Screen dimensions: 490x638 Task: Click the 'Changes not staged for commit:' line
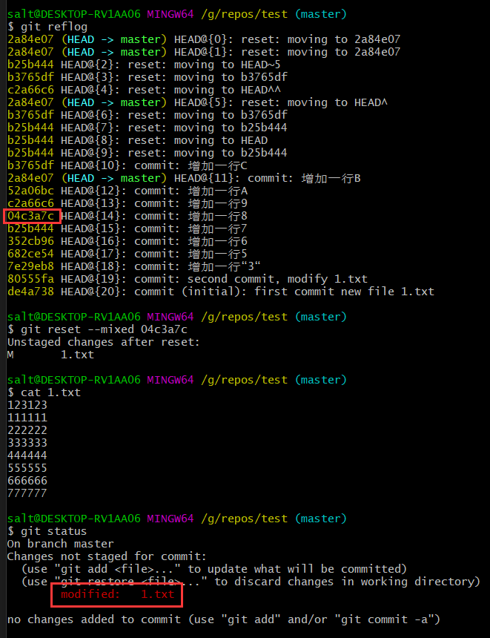[107, 556]
